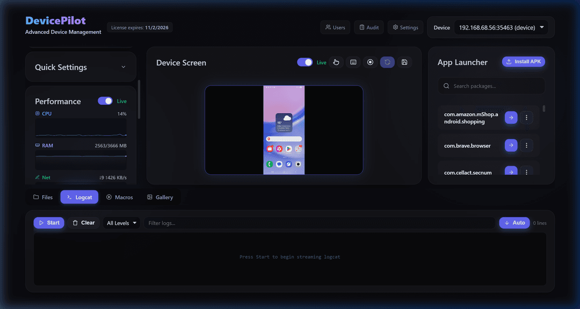The height and width of the screenshot is (309, 580).
Task: Open the Users page
Action: (x=335, y=27)
